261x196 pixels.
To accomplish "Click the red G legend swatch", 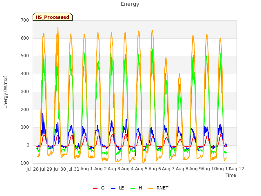I will click(x=95, y=188).
